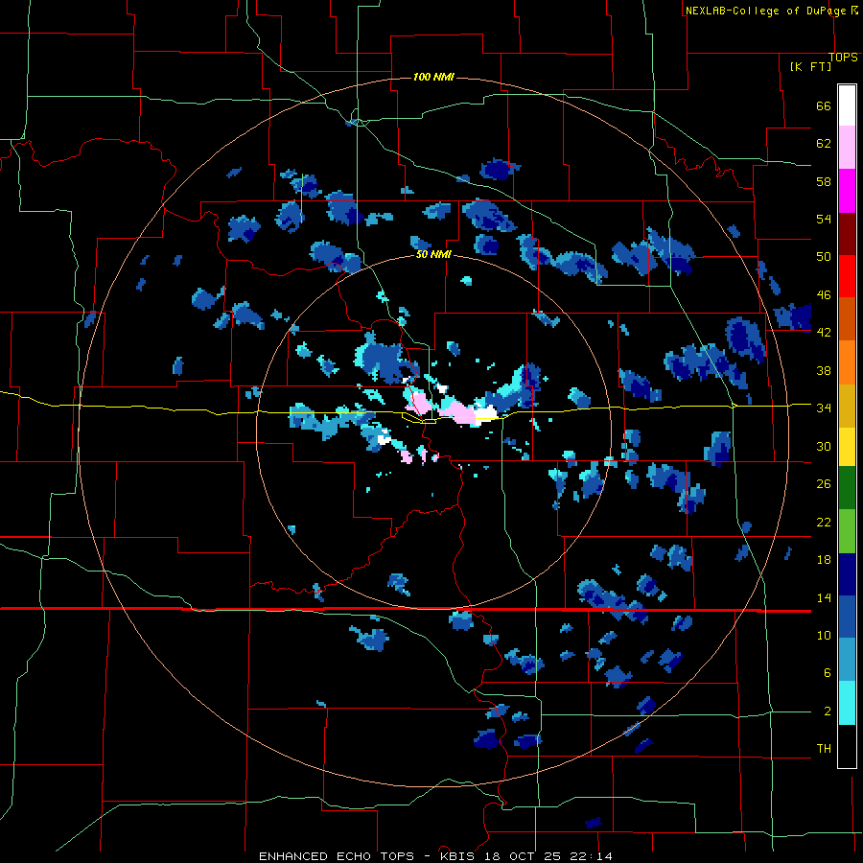This screenshot has height=863, width=863.
Task: Pick the light blue 6 kft legend swatch
Action: tap(847, 661)
